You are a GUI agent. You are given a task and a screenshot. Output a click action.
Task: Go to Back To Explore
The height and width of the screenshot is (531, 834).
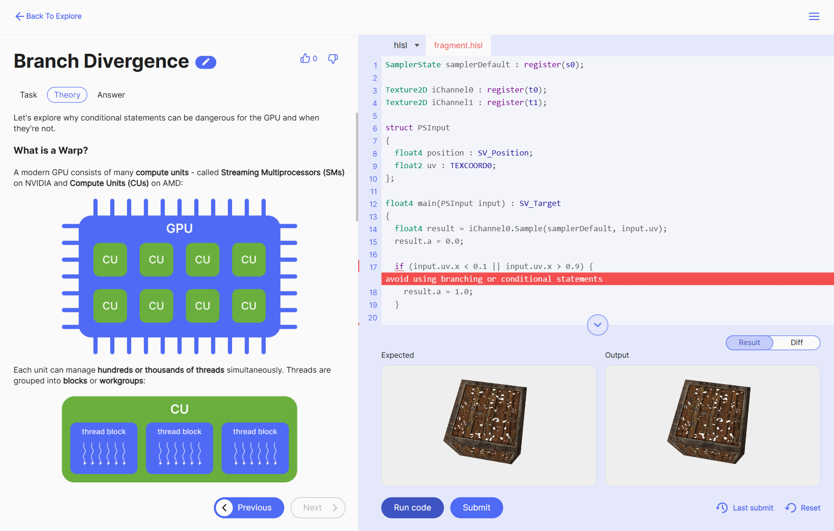point(48,16)
